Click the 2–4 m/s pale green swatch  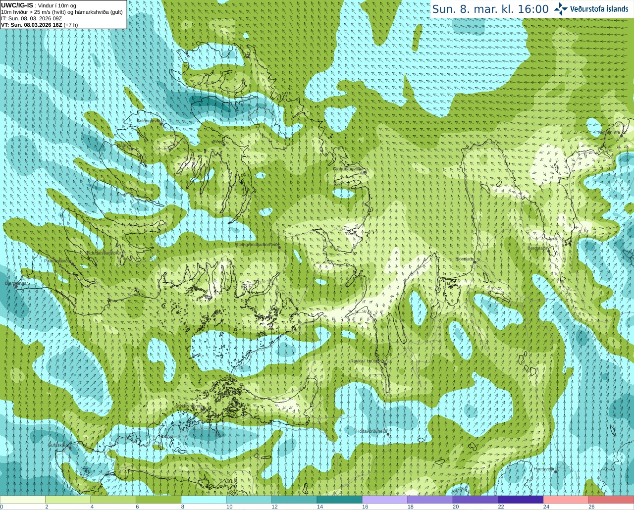point(68,500)
